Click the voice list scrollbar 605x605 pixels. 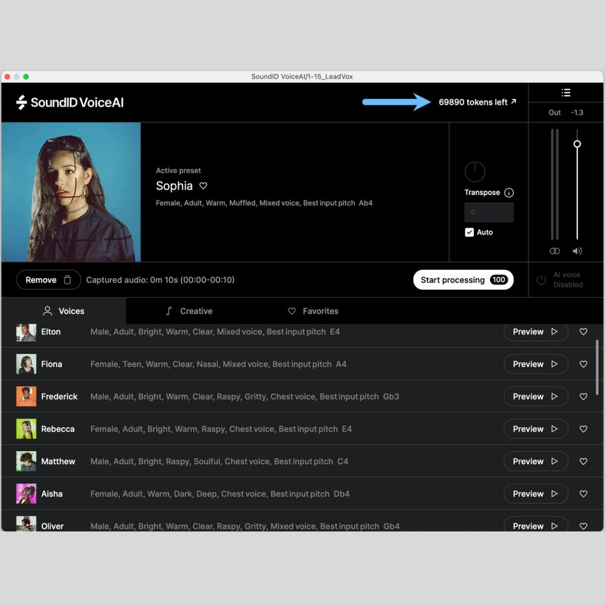pyautogui.click(x=597, y=367)
